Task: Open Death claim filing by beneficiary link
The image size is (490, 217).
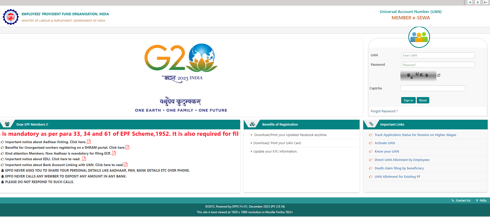Action: (x=399, y=168)
